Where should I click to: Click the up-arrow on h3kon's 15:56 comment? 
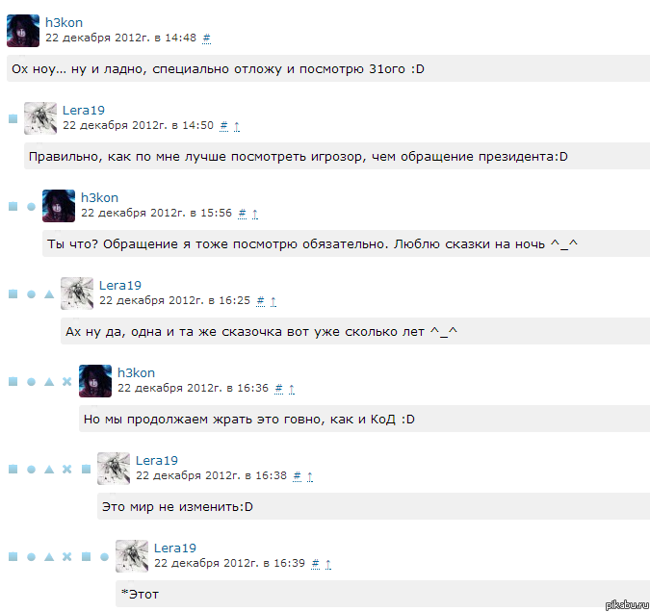255,214
